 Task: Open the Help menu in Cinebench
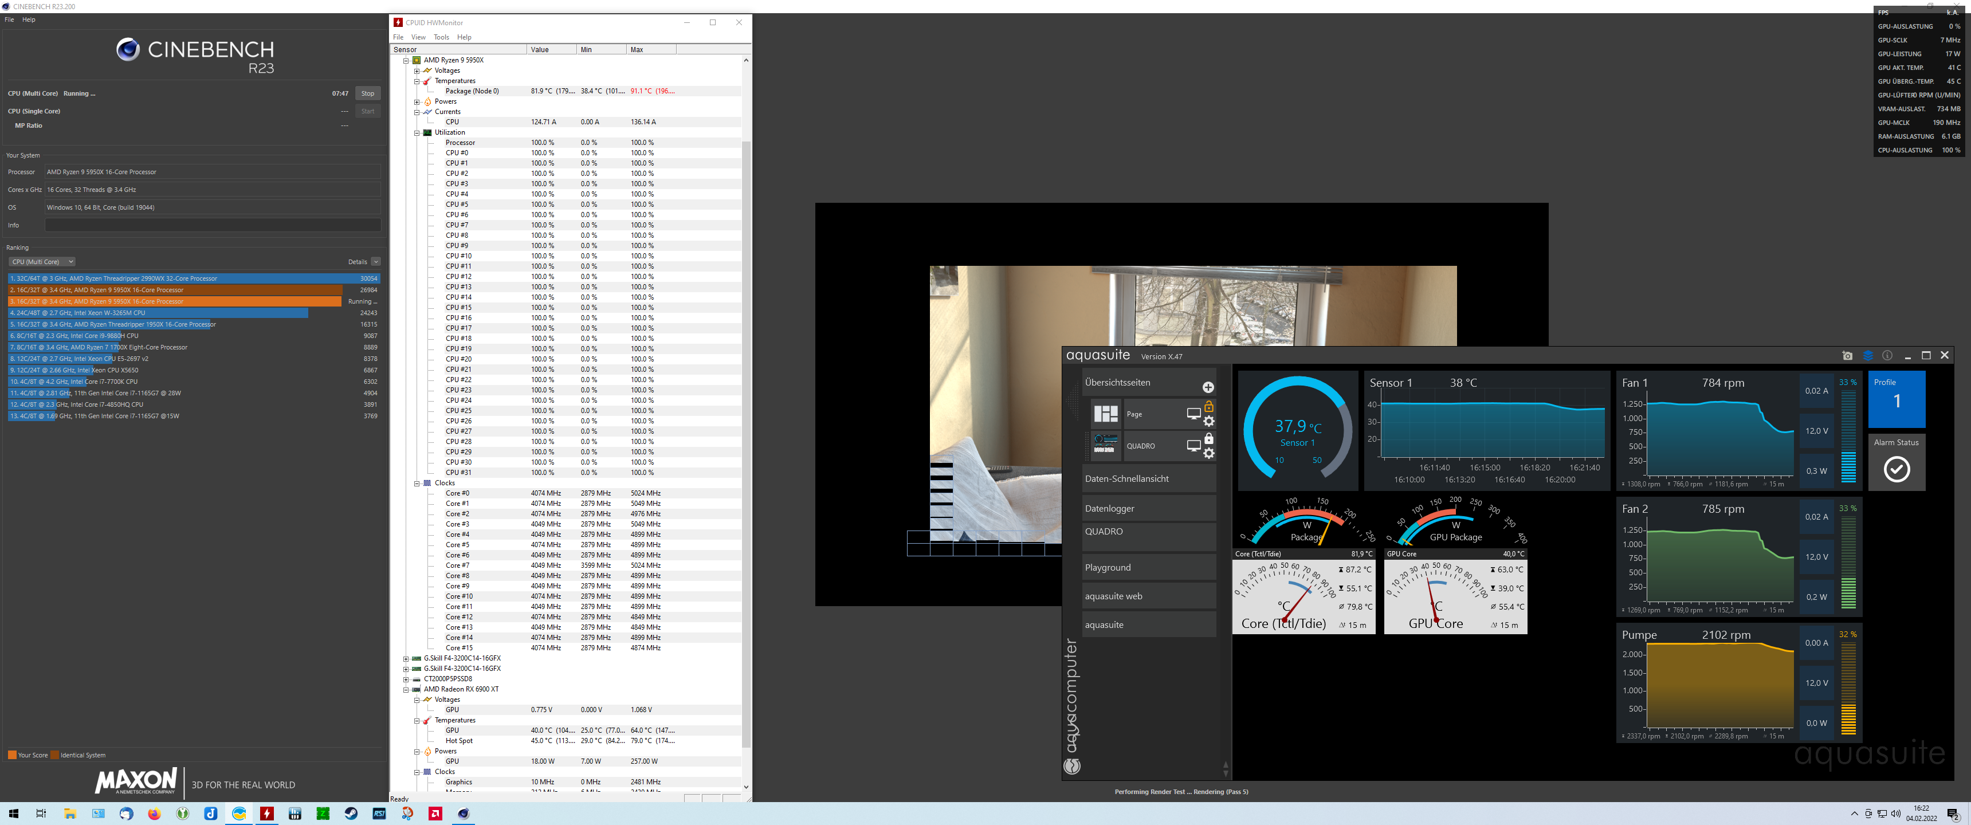pos(29,20)
